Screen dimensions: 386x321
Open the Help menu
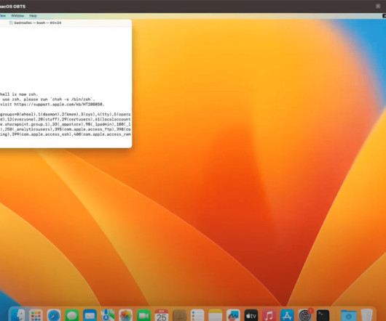click(33, 16)
